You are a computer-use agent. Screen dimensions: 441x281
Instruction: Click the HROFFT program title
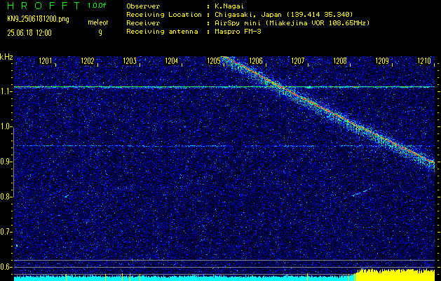pyautogui.click(x=44, y=6)
